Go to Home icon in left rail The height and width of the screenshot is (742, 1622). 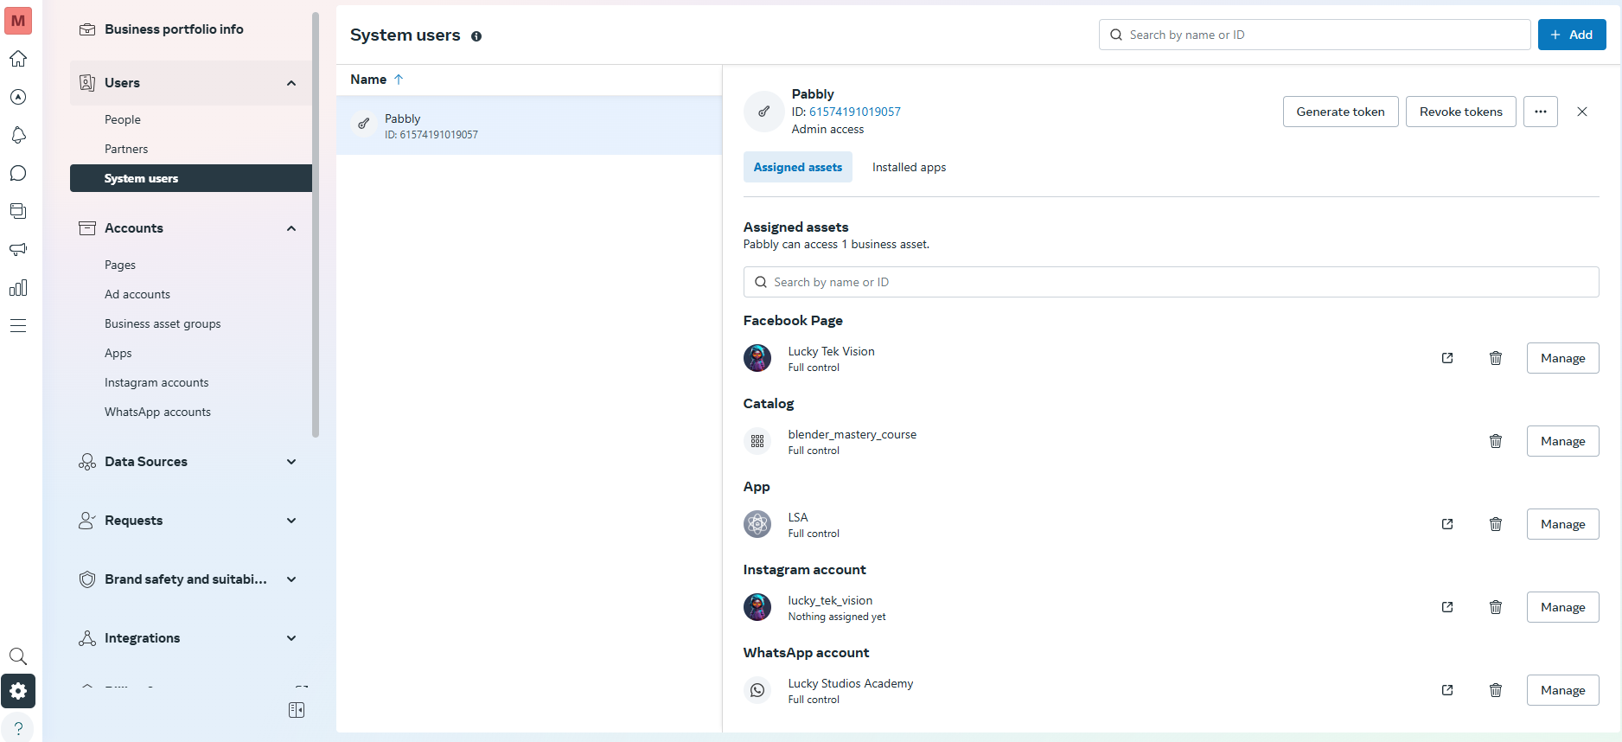[18, 59]
